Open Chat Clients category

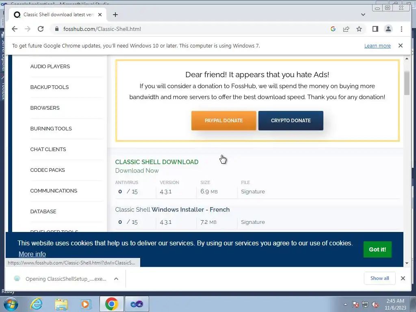click(x=48, y=149)
